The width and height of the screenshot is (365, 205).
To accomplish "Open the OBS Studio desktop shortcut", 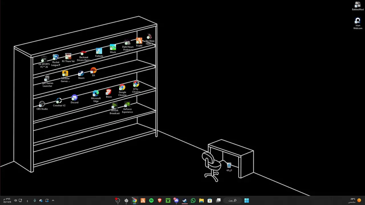I will pos(42,106).
